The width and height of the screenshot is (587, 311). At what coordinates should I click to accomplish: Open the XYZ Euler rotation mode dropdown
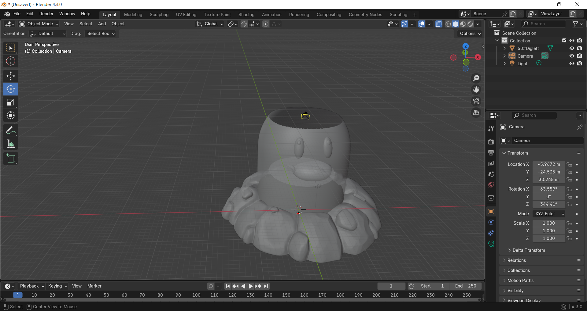[x=549, y=214]
